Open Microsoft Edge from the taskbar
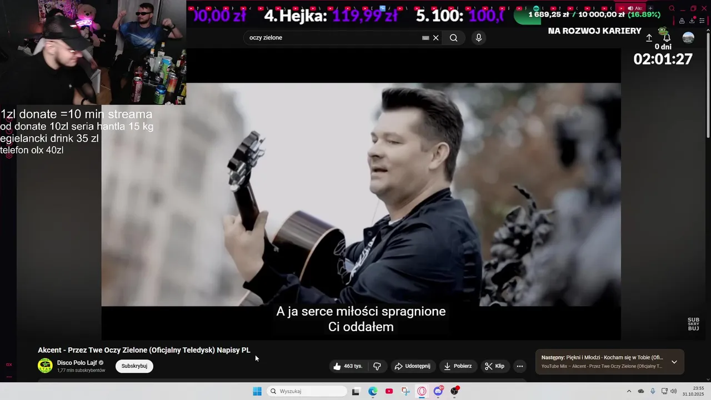This screenshot has width=711, height=400. (x=373, y=391)
